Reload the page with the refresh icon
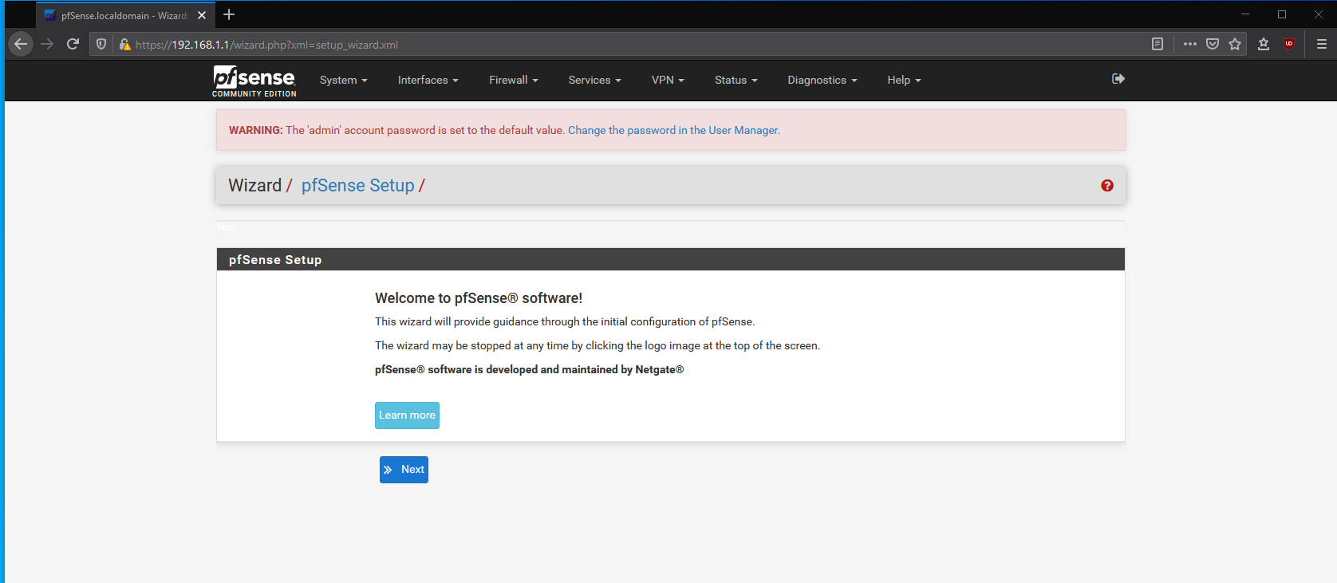Image resolution: width=1337 pixels, height=583 pixels. [x=73, y=44]
